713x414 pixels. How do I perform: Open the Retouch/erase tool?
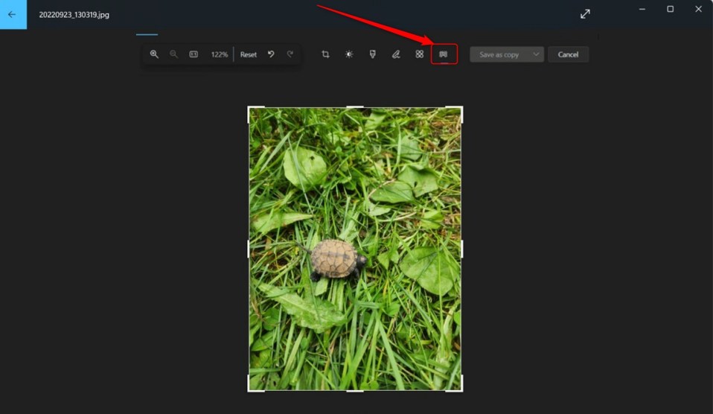click(419, 54)
